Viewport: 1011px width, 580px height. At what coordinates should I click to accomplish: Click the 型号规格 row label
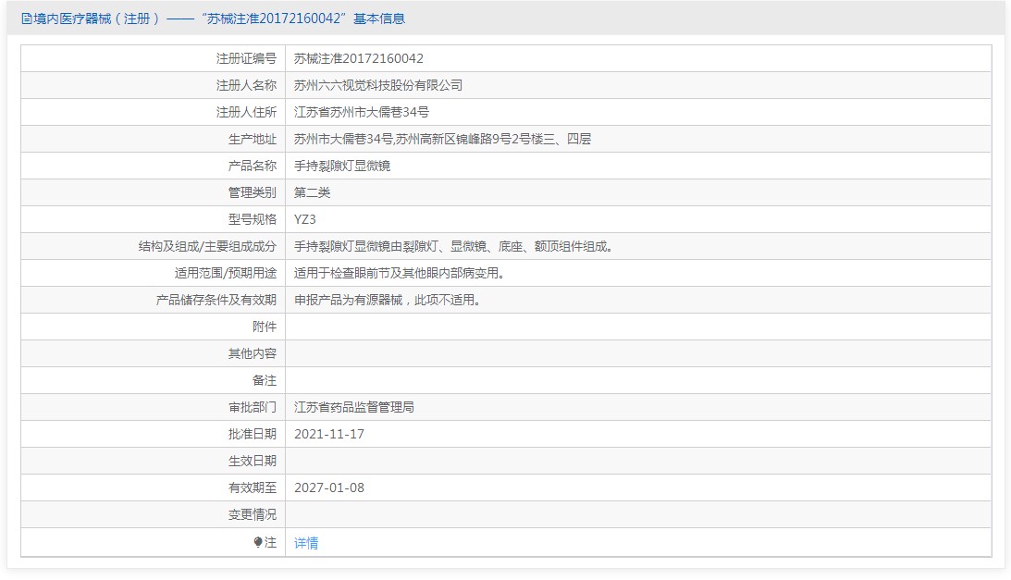[253, 219]
